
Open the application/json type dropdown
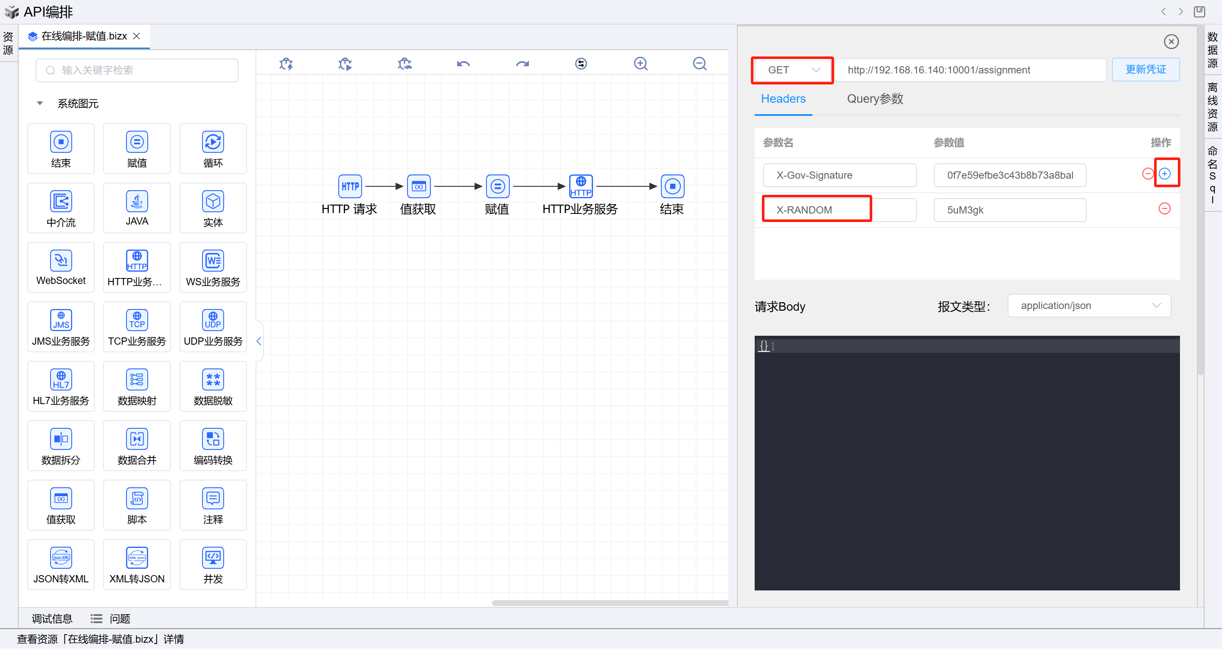tap(1089, 306)
